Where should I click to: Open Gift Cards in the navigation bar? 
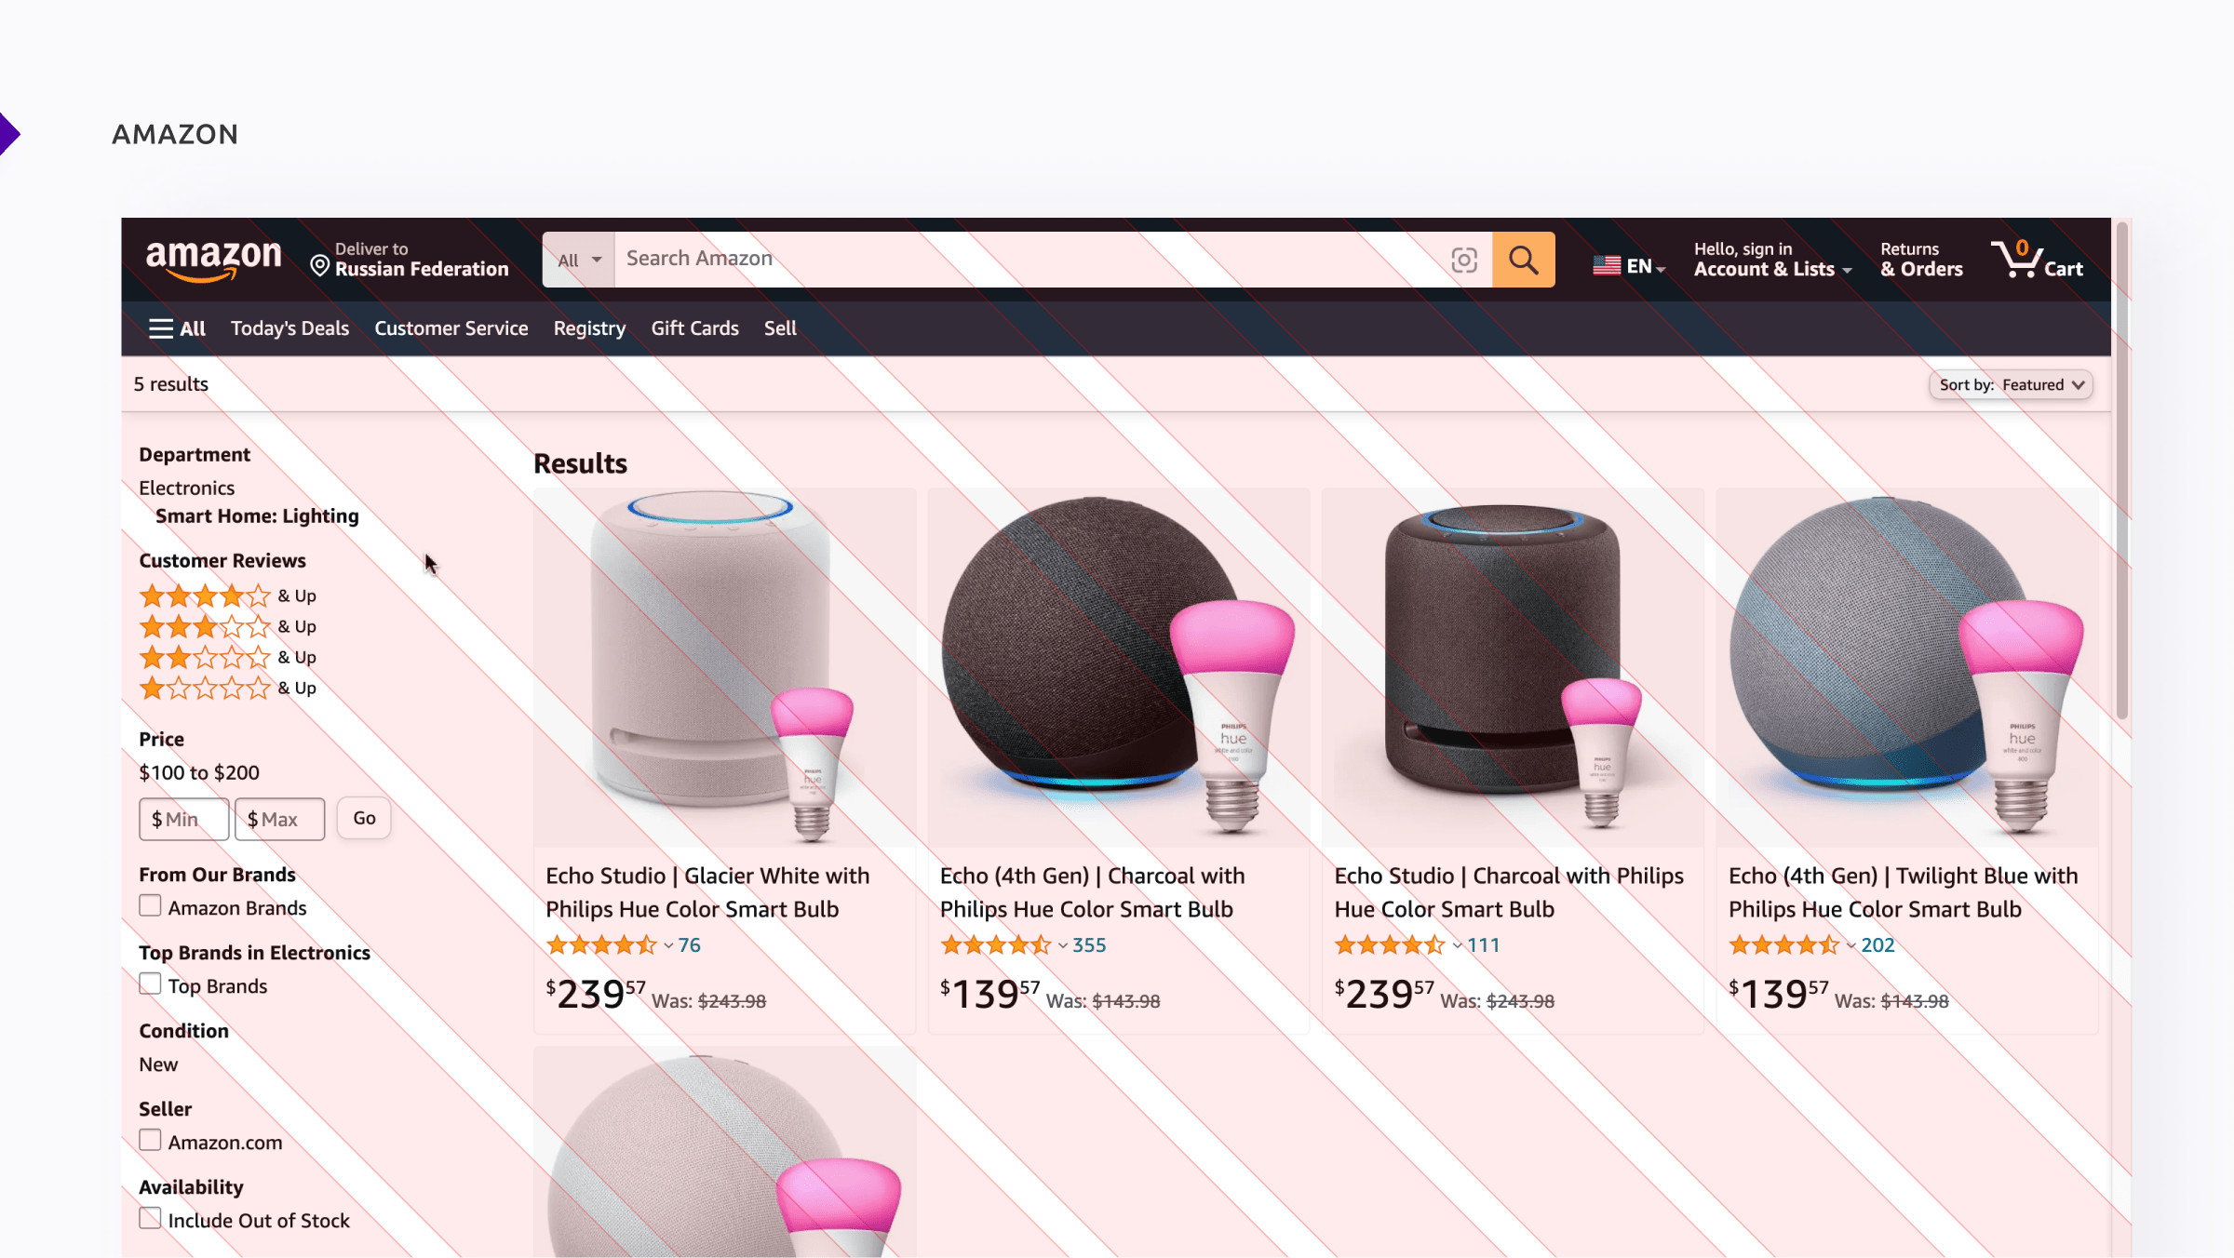694,328
